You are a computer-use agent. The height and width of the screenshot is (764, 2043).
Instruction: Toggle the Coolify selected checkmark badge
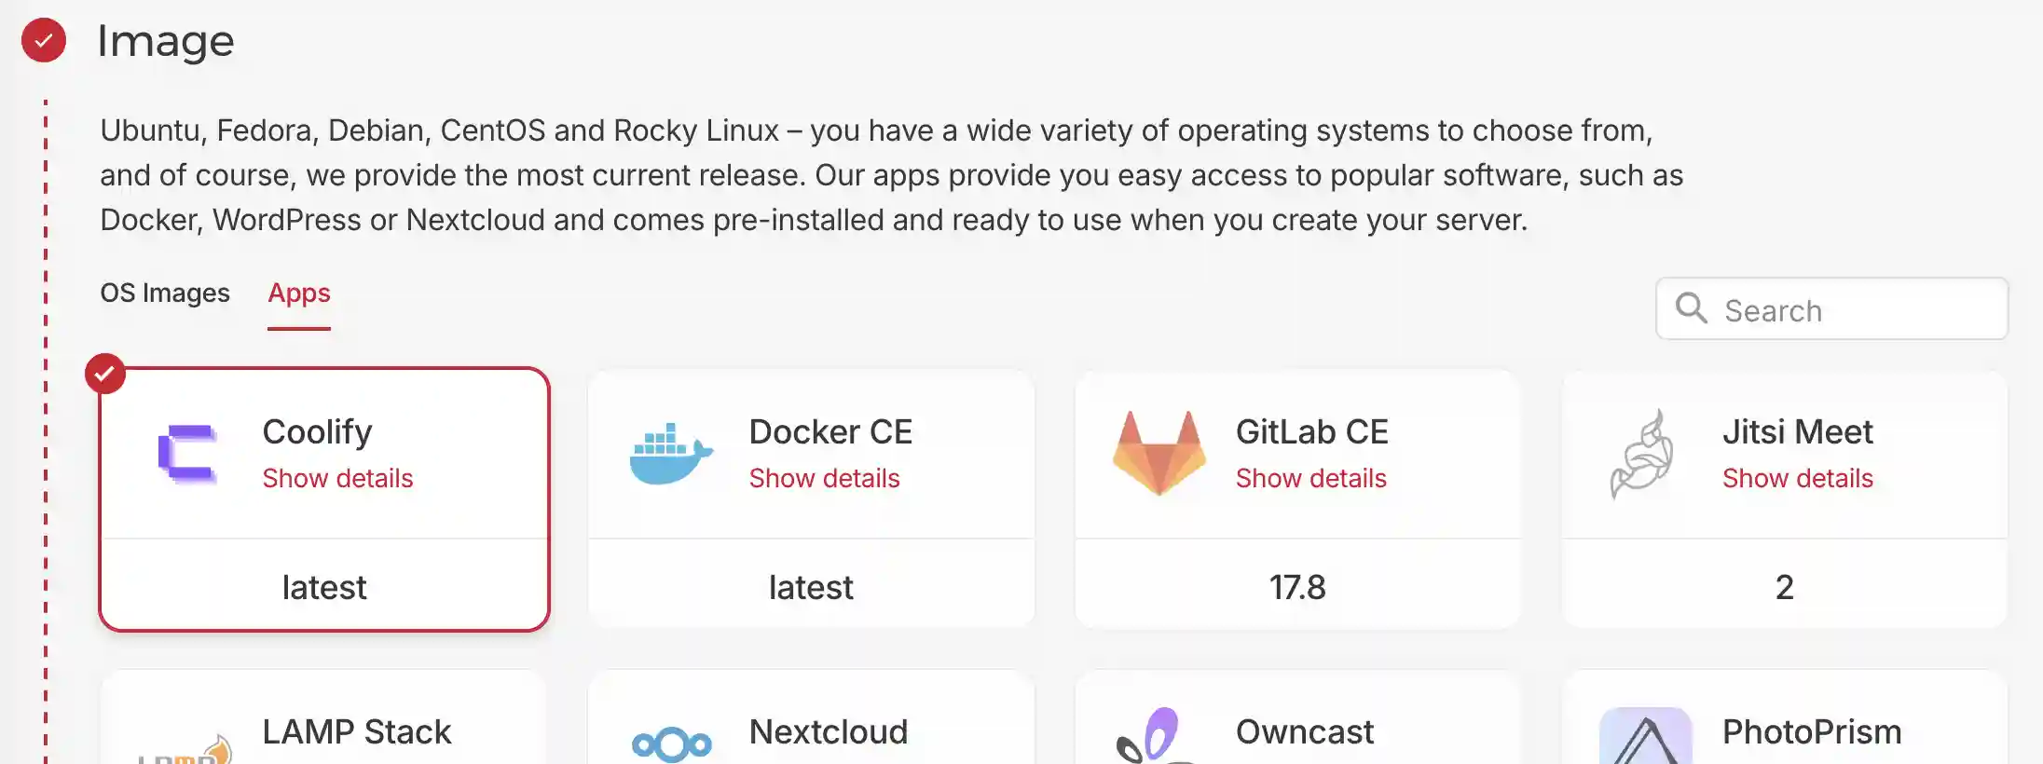point(105,374)
